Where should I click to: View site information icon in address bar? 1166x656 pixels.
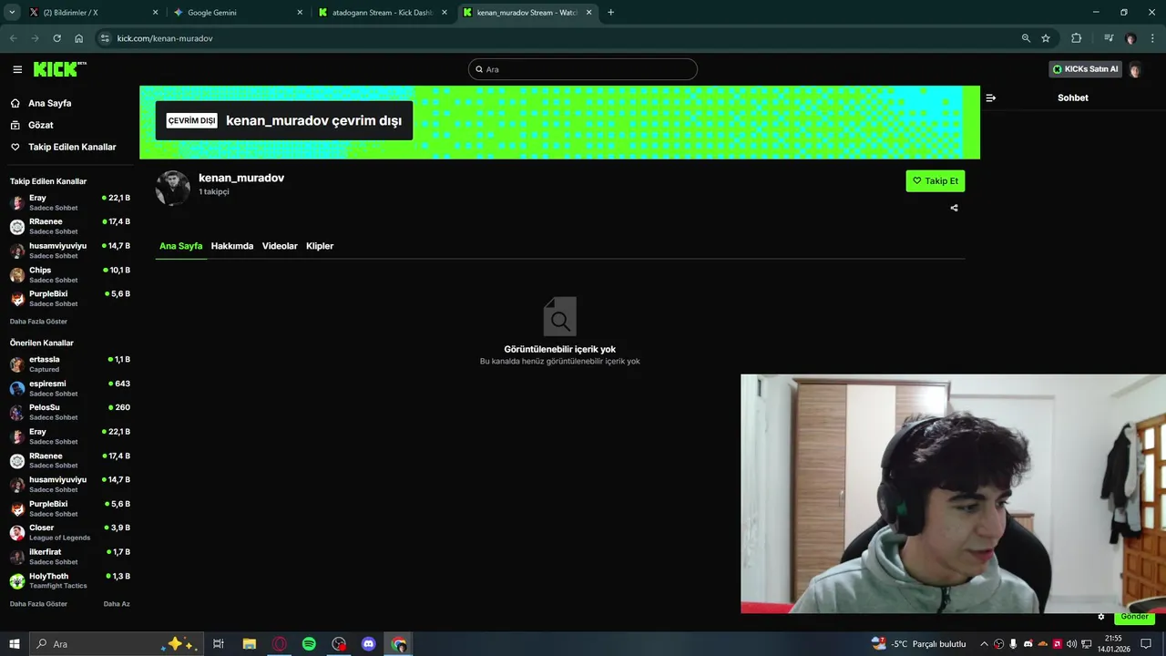(105, 38)
